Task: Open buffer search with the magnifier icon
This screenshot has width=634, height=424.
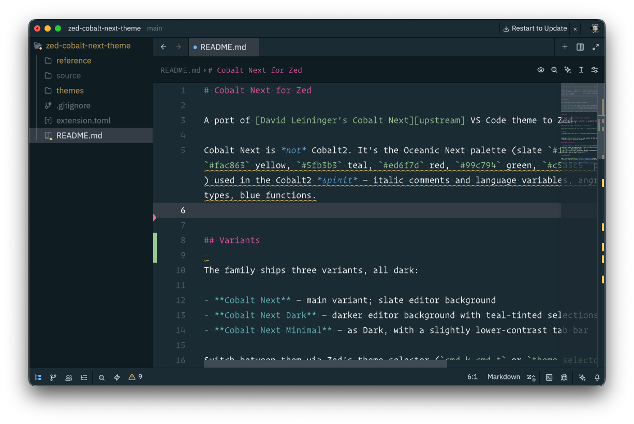Action: (x=554, y=70)
